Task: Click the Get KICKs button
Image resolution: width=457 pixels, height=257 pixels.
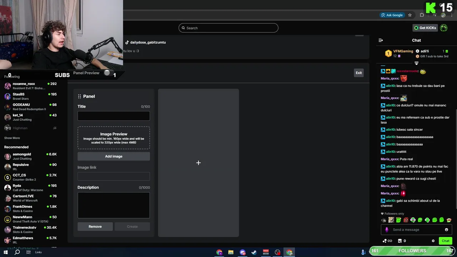Action: pyautogui.click(x=425, y=28)
